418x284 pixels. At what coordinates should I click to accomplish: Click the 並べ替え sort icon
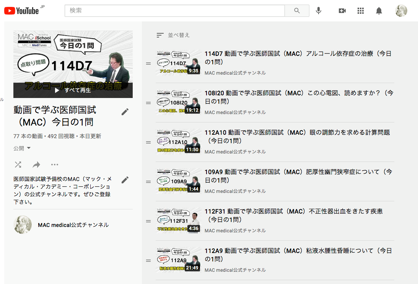[x=160, y=35]
